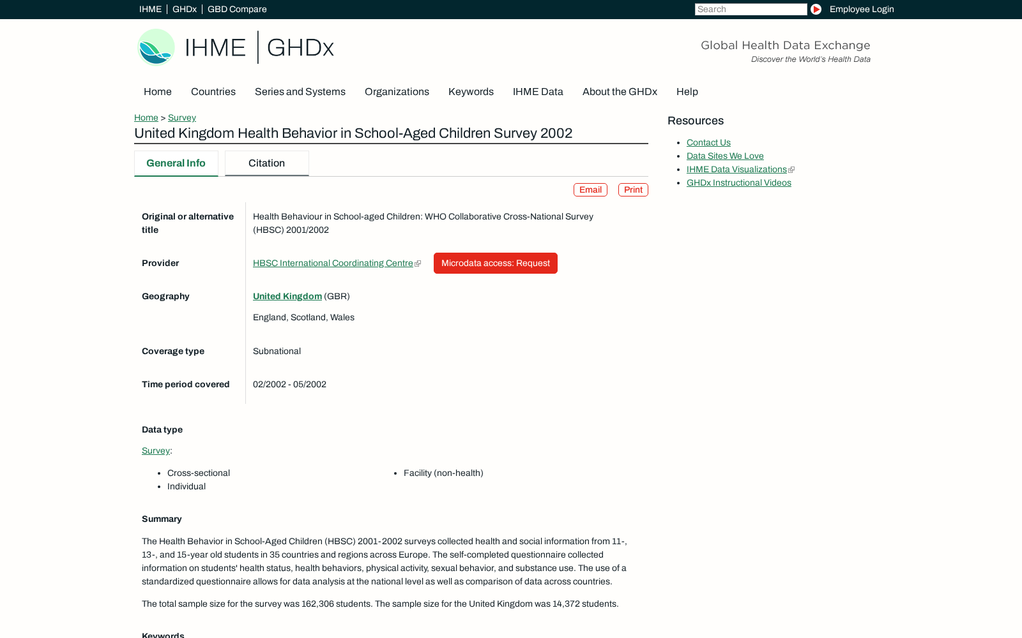
Task: Open the IHME Data menu item
Action: point(538,92)
